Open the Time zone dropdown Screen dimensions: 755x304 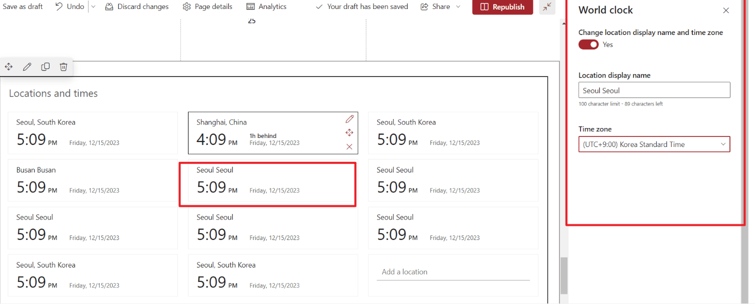[x=654, y=144]
